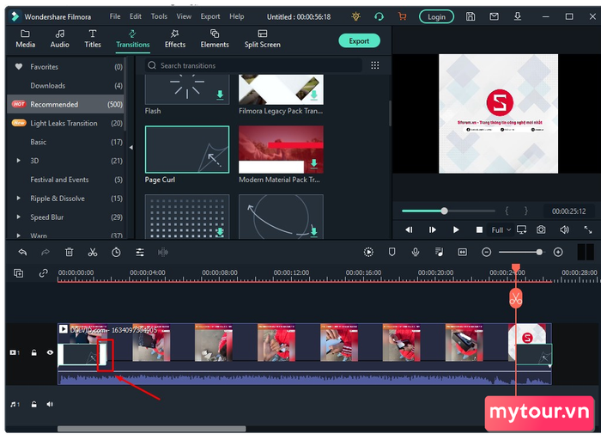Select the Favorites category

[x=66, y=67]
